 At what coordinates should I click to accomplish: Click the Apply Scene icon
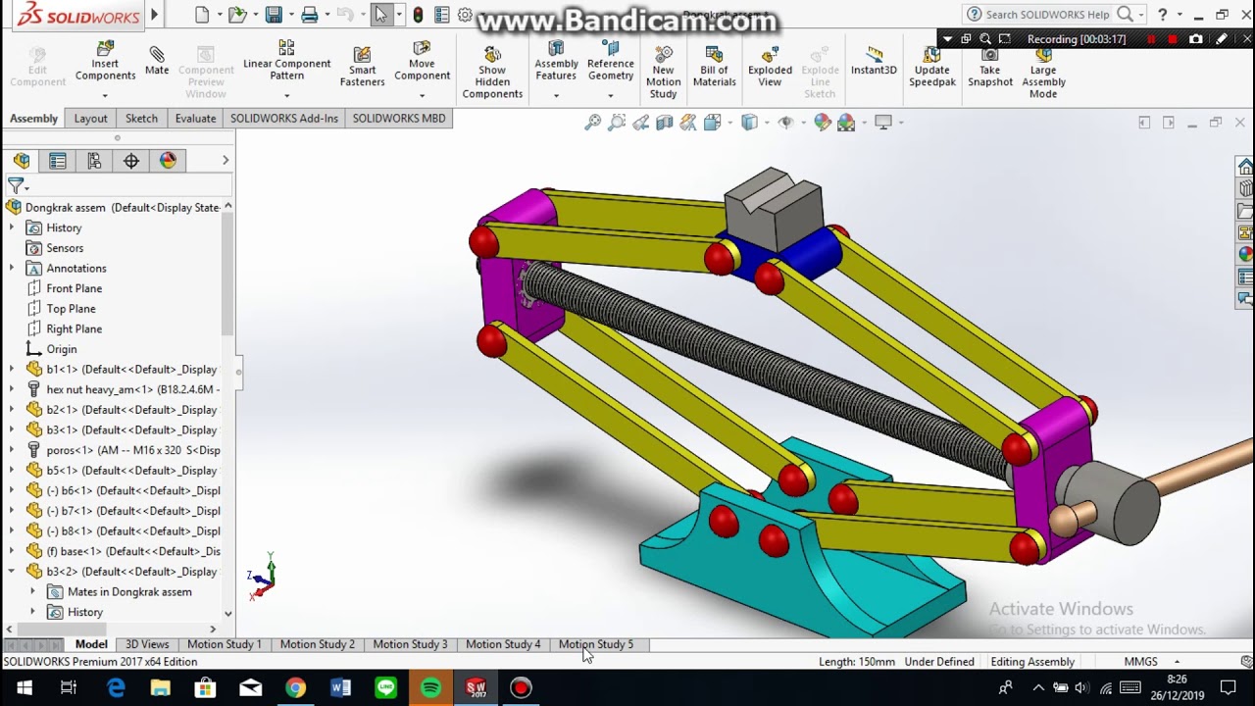(846, 123)
